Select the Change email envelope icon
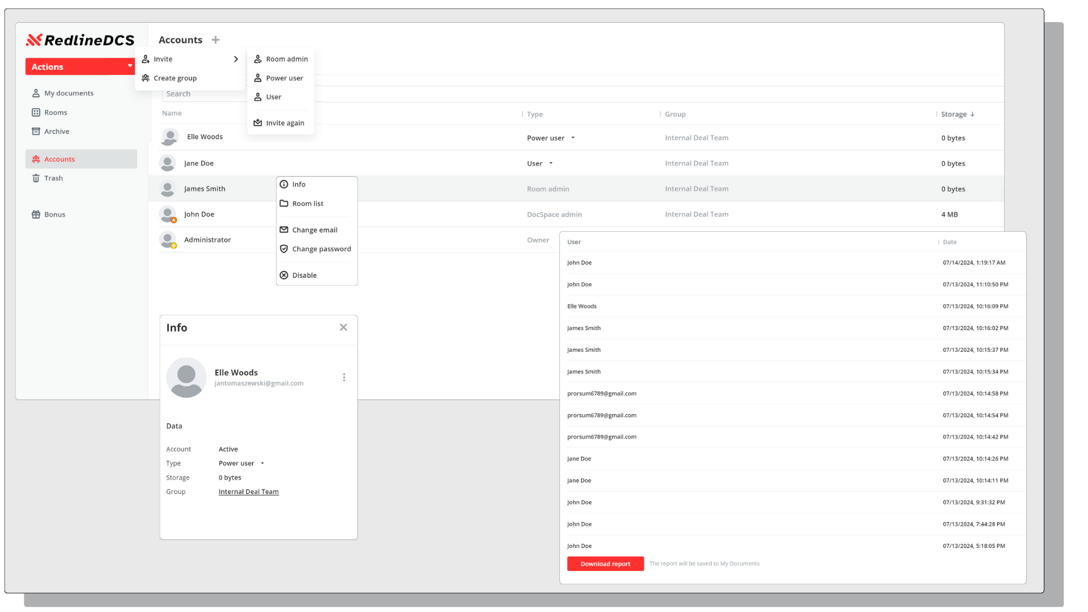The width and height of the screenshot is (1088, 612). (284, 230)
